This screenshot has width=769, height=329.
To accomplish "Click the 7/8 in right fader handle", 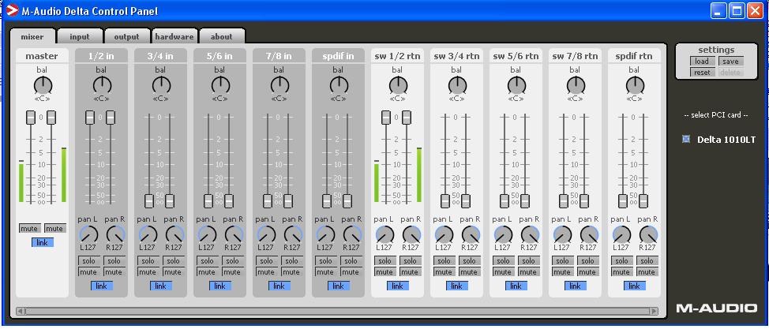I will tap(288, 201).
